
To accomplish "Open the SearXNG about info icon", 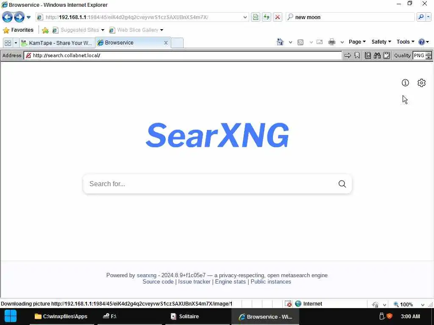I will pos(405,83).
